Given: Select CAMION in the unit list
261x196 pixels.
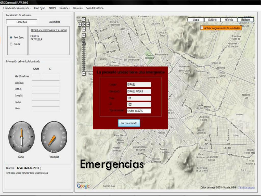Looking at the screenshot, I should [x=35, y=36].
